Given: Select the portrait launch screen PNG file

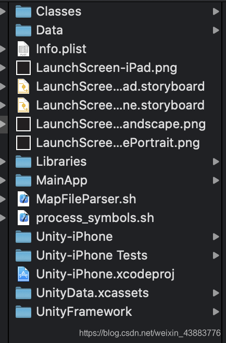Looking at the screenshot, I should 108,143.
